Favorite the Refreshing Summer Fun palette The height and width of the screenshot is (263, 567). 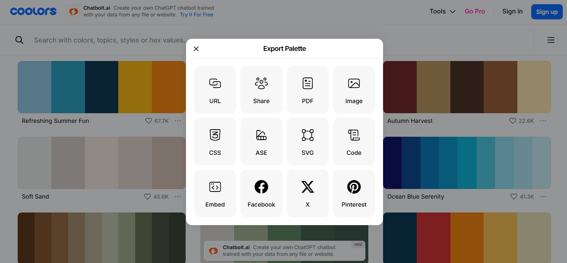(x=148, y=121)
